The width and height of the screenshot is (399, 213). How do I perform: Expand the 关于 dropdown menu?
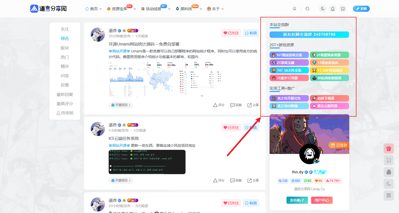[x=215, y=8]
